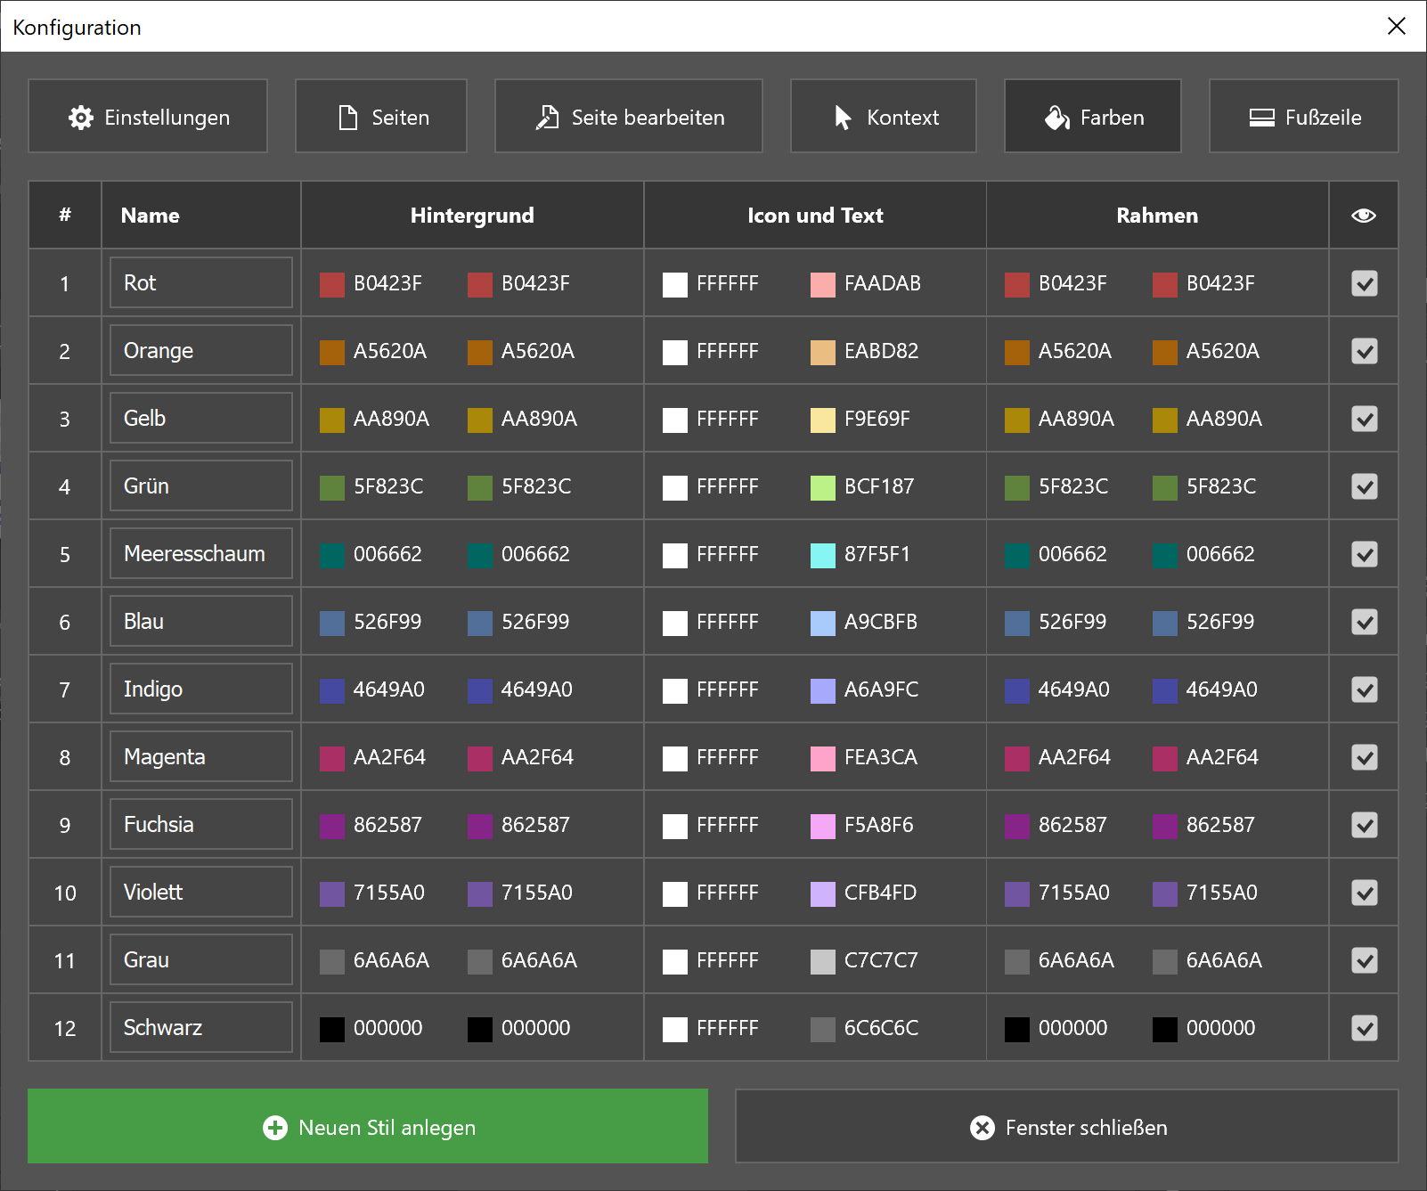1427x1191 pixels.
Task: Click Rot white Icon und Text swatch FFFFFF
Action: (675, 285)
